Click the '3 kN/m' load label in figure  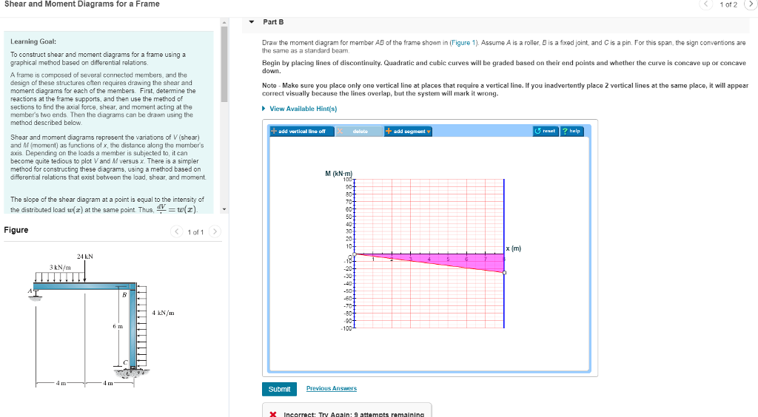(x=60, y=267)
